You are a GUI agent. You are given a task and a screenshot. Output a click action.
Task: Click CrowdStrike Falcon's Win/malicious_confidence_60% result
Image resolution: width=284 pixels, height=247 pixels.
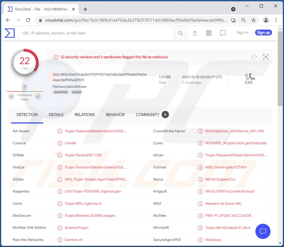coord(234,131)
